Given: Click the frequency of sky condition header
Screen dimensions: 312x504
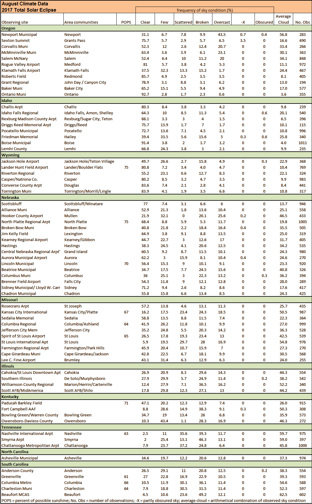Looking at the screenshot, I should 205,10.
